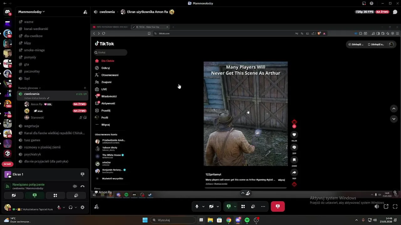Open user settings gear
The height and width of the screenshot is (225, 401).
[x=82, y=207]
